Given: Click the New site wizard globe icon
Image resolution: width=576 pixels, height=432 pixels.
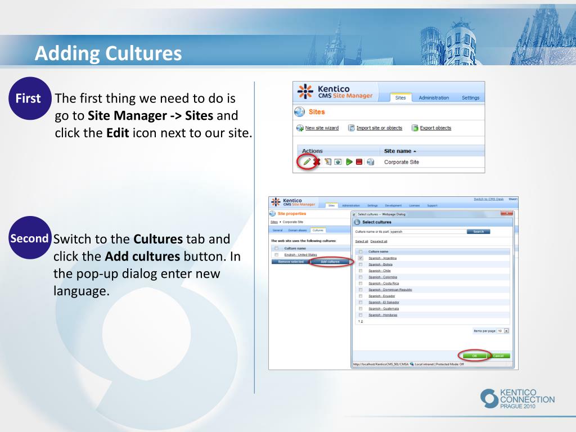Looking at the screenshot, I should click(x=300, y=128).
